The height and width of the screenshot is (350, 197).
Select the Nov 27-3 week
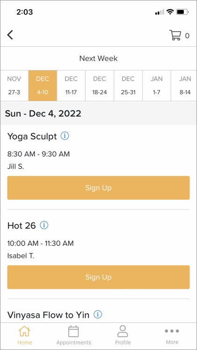coord(14,86)
